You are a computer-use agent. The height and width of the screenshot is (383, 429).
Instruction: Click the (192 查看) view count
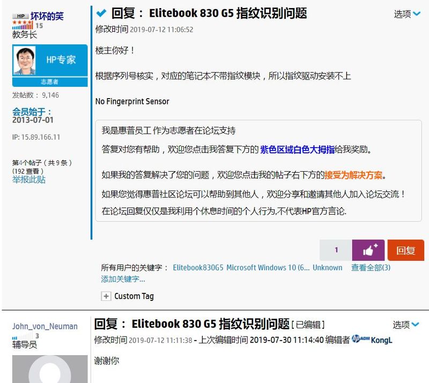pos(28,171)
